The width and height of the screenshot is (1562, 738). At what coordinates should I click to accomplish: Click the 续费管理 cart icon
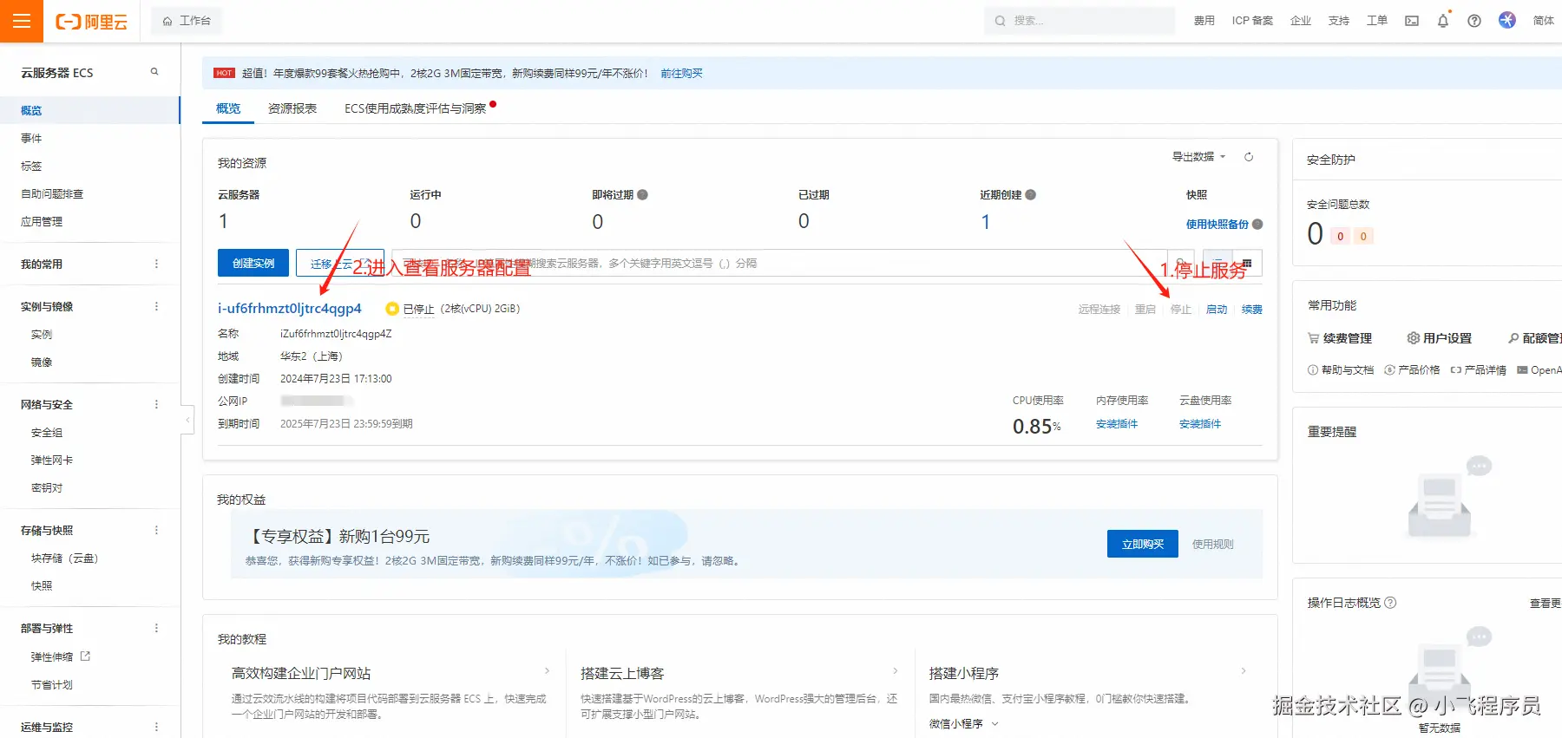tap(1313, 338)
